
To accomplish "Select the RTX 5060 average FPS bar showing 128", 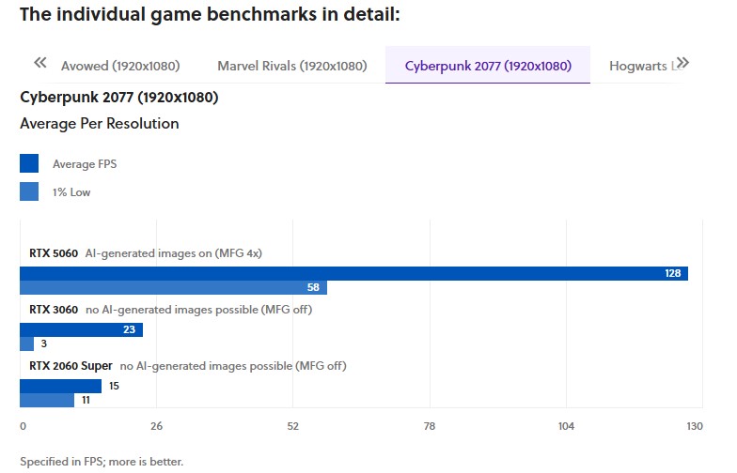I will 353,274.
